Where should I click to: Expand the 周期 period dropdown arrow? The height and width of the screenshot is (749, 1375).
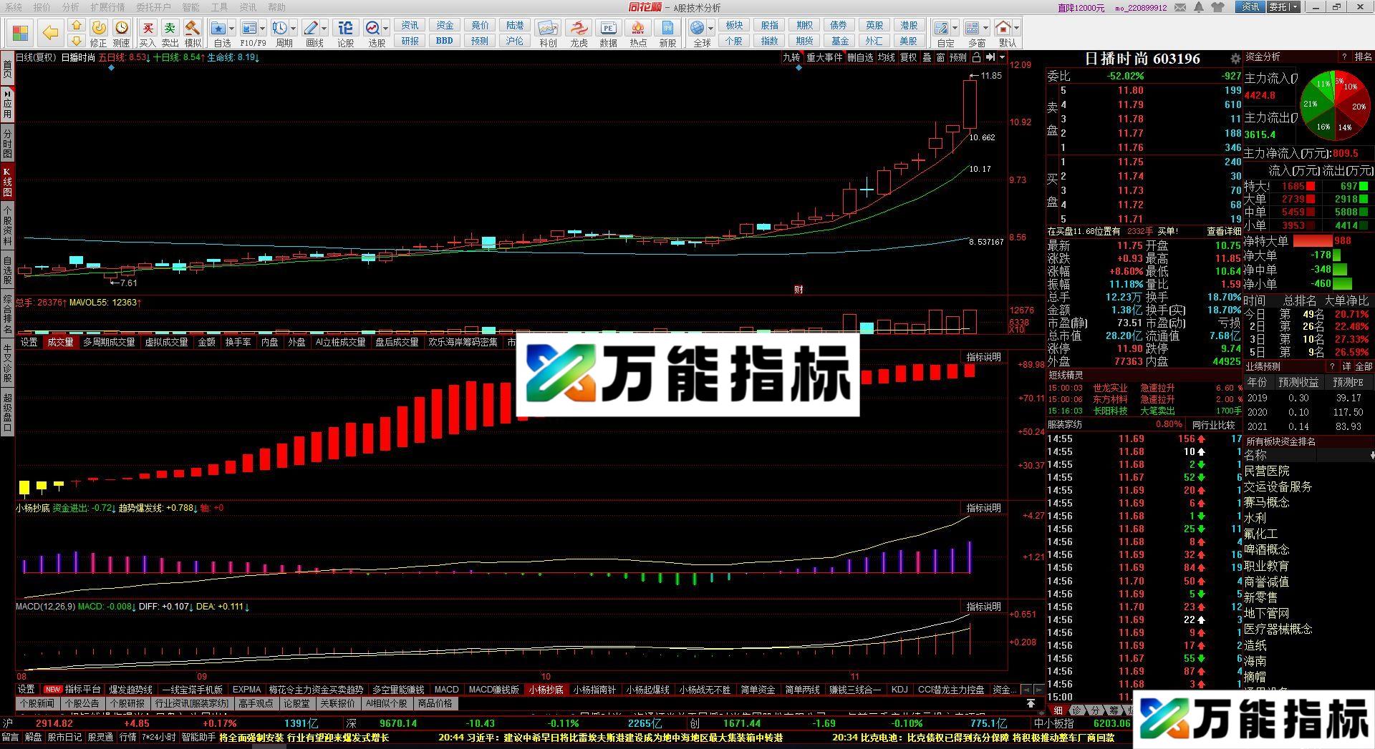pos(294,29)
